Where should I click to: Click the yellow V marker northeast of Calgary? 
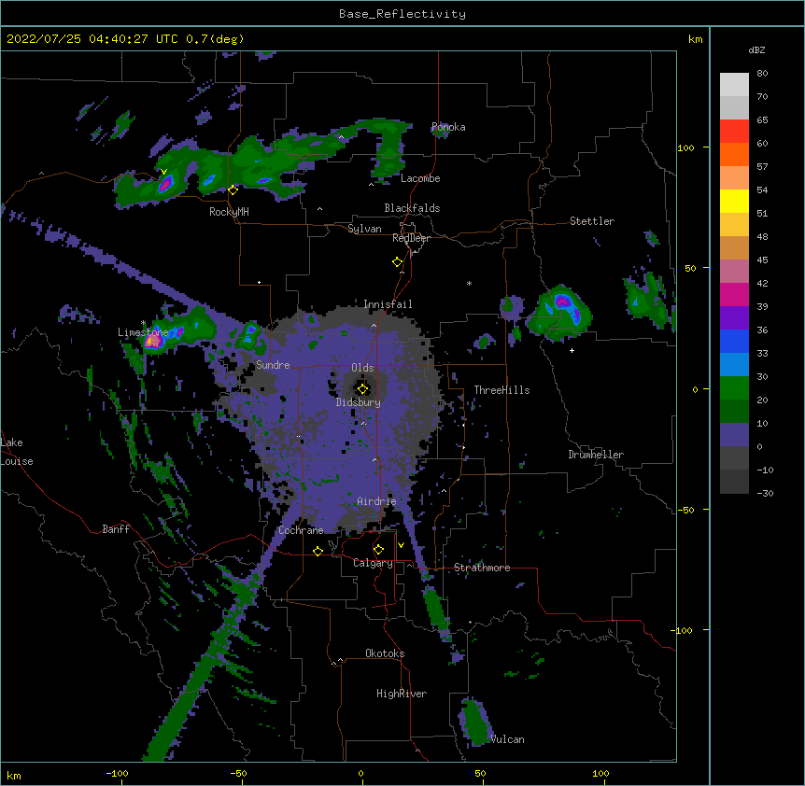tap(401, 545)
